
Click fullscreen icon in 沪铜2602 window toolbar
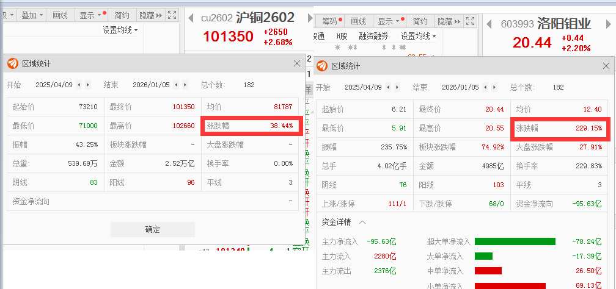pos(172,15)
